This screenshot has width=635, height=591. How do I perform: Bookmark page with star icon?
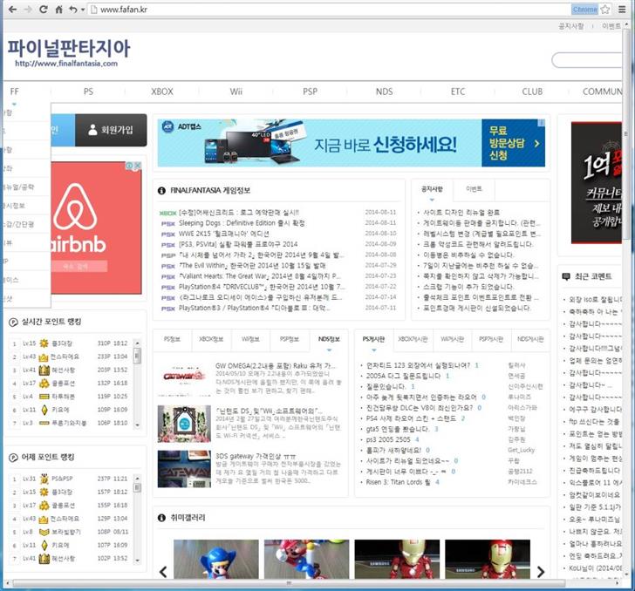tap(605, 10)
